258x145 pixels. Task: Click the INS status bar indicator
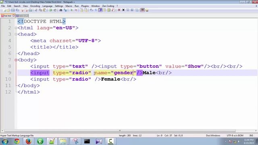251,135
